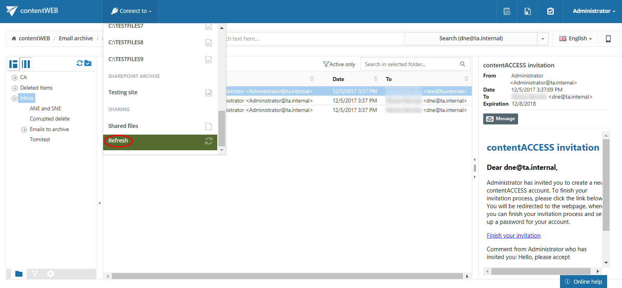Open the settings gear tab at bottom
This screenshot has height=288, width=622.
pyautogui.click(x=51, y=274)
